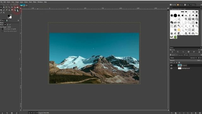Viewport: 202px width, 114px height.
Task: Toggle lock pixels for the layer
Action: coord(174,63)
